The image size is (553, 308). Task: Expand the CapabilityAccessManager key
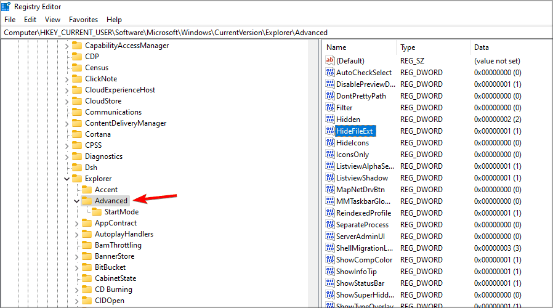(67, 46)
